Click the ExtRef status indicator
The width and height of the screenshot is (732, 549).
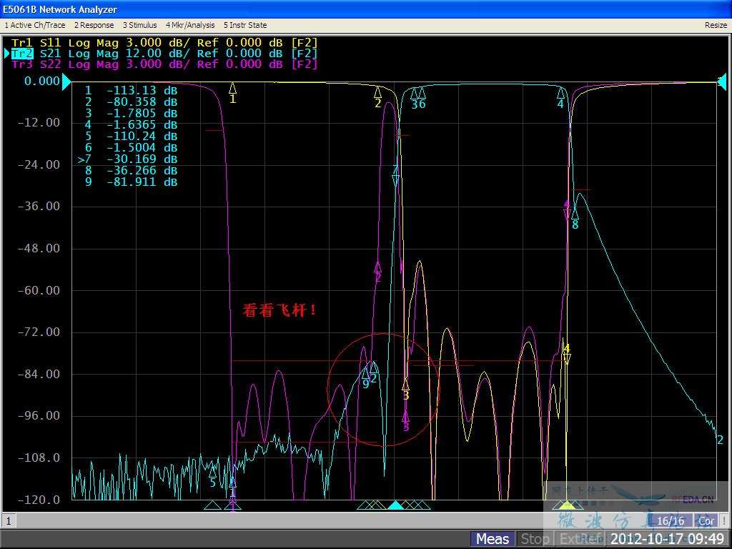coord(580,539)
